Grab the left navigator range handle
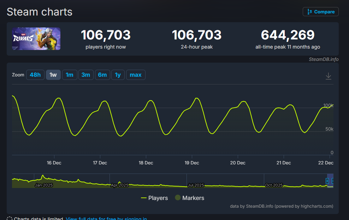Screen dimensions: 349x220 (x=327, y=181)
